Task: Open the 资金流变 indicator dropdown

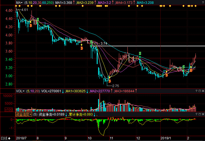Action: [24, 114]
